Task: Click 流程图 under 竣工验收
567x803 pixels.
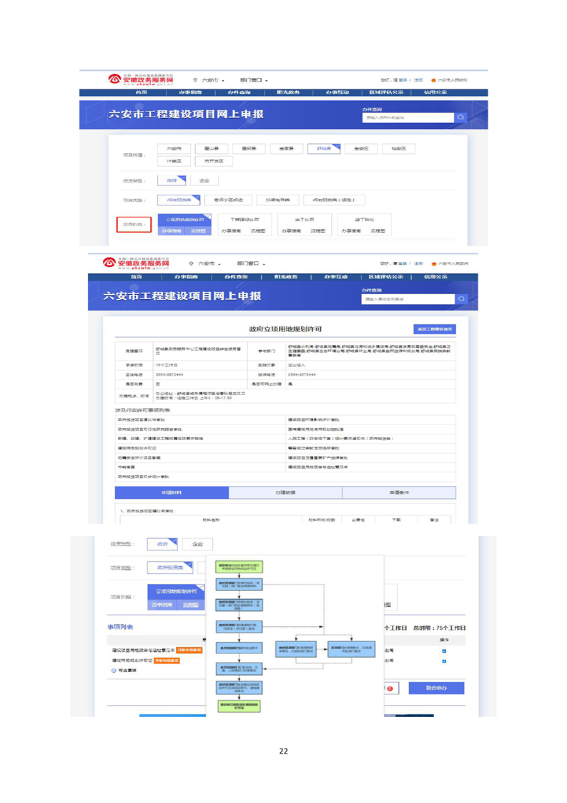Action: pyautogui.click(x=378, y=231)
